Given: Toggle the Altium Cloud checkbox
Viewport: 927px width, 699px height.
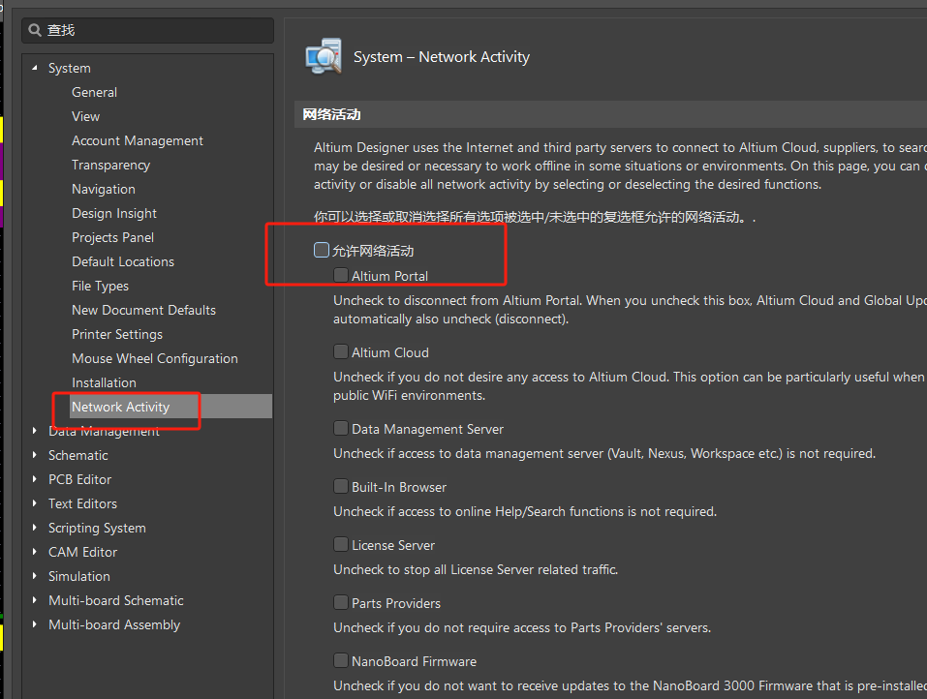Looking at the screenshot, I should tap(341, 352).
